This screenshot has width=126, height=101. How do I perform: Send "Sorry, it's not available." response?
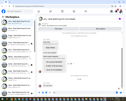(54, 70)
